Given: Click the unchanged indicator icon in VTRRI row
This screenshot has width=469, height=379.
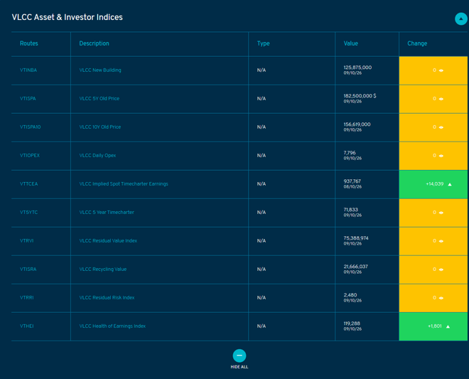Looking at the screenshot, I should [x=441, y=298].
